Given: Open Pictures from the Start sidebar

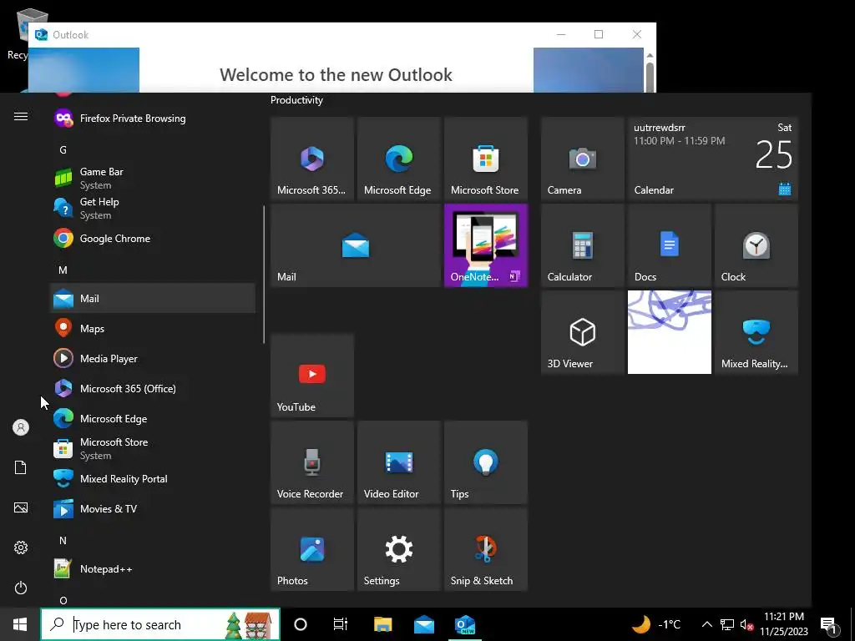Looking at the screenshot, I should (21, 507).
